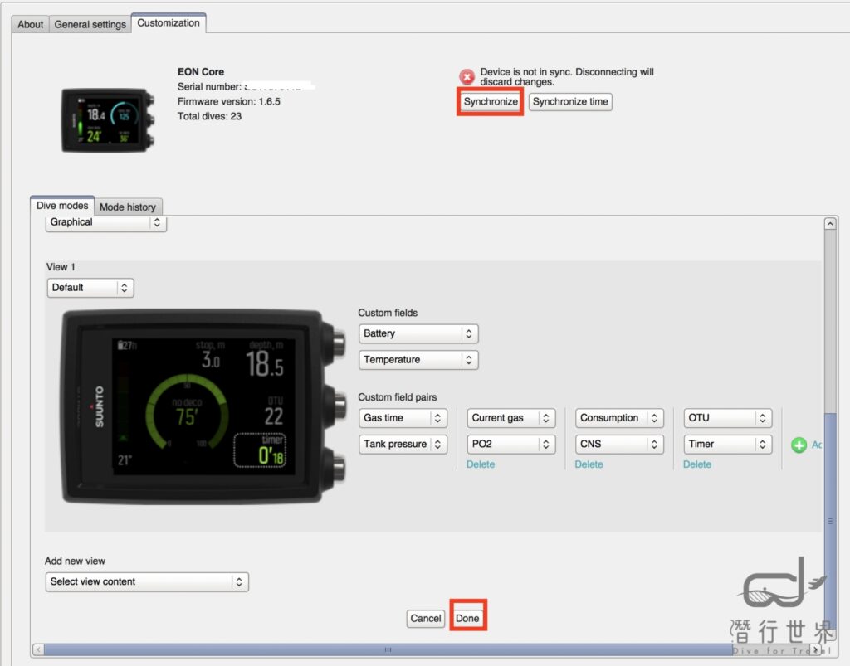The width and height of the screenshot is (850, 666).
Task: Open the PO2 dropdown
Action: pos(510,444)
